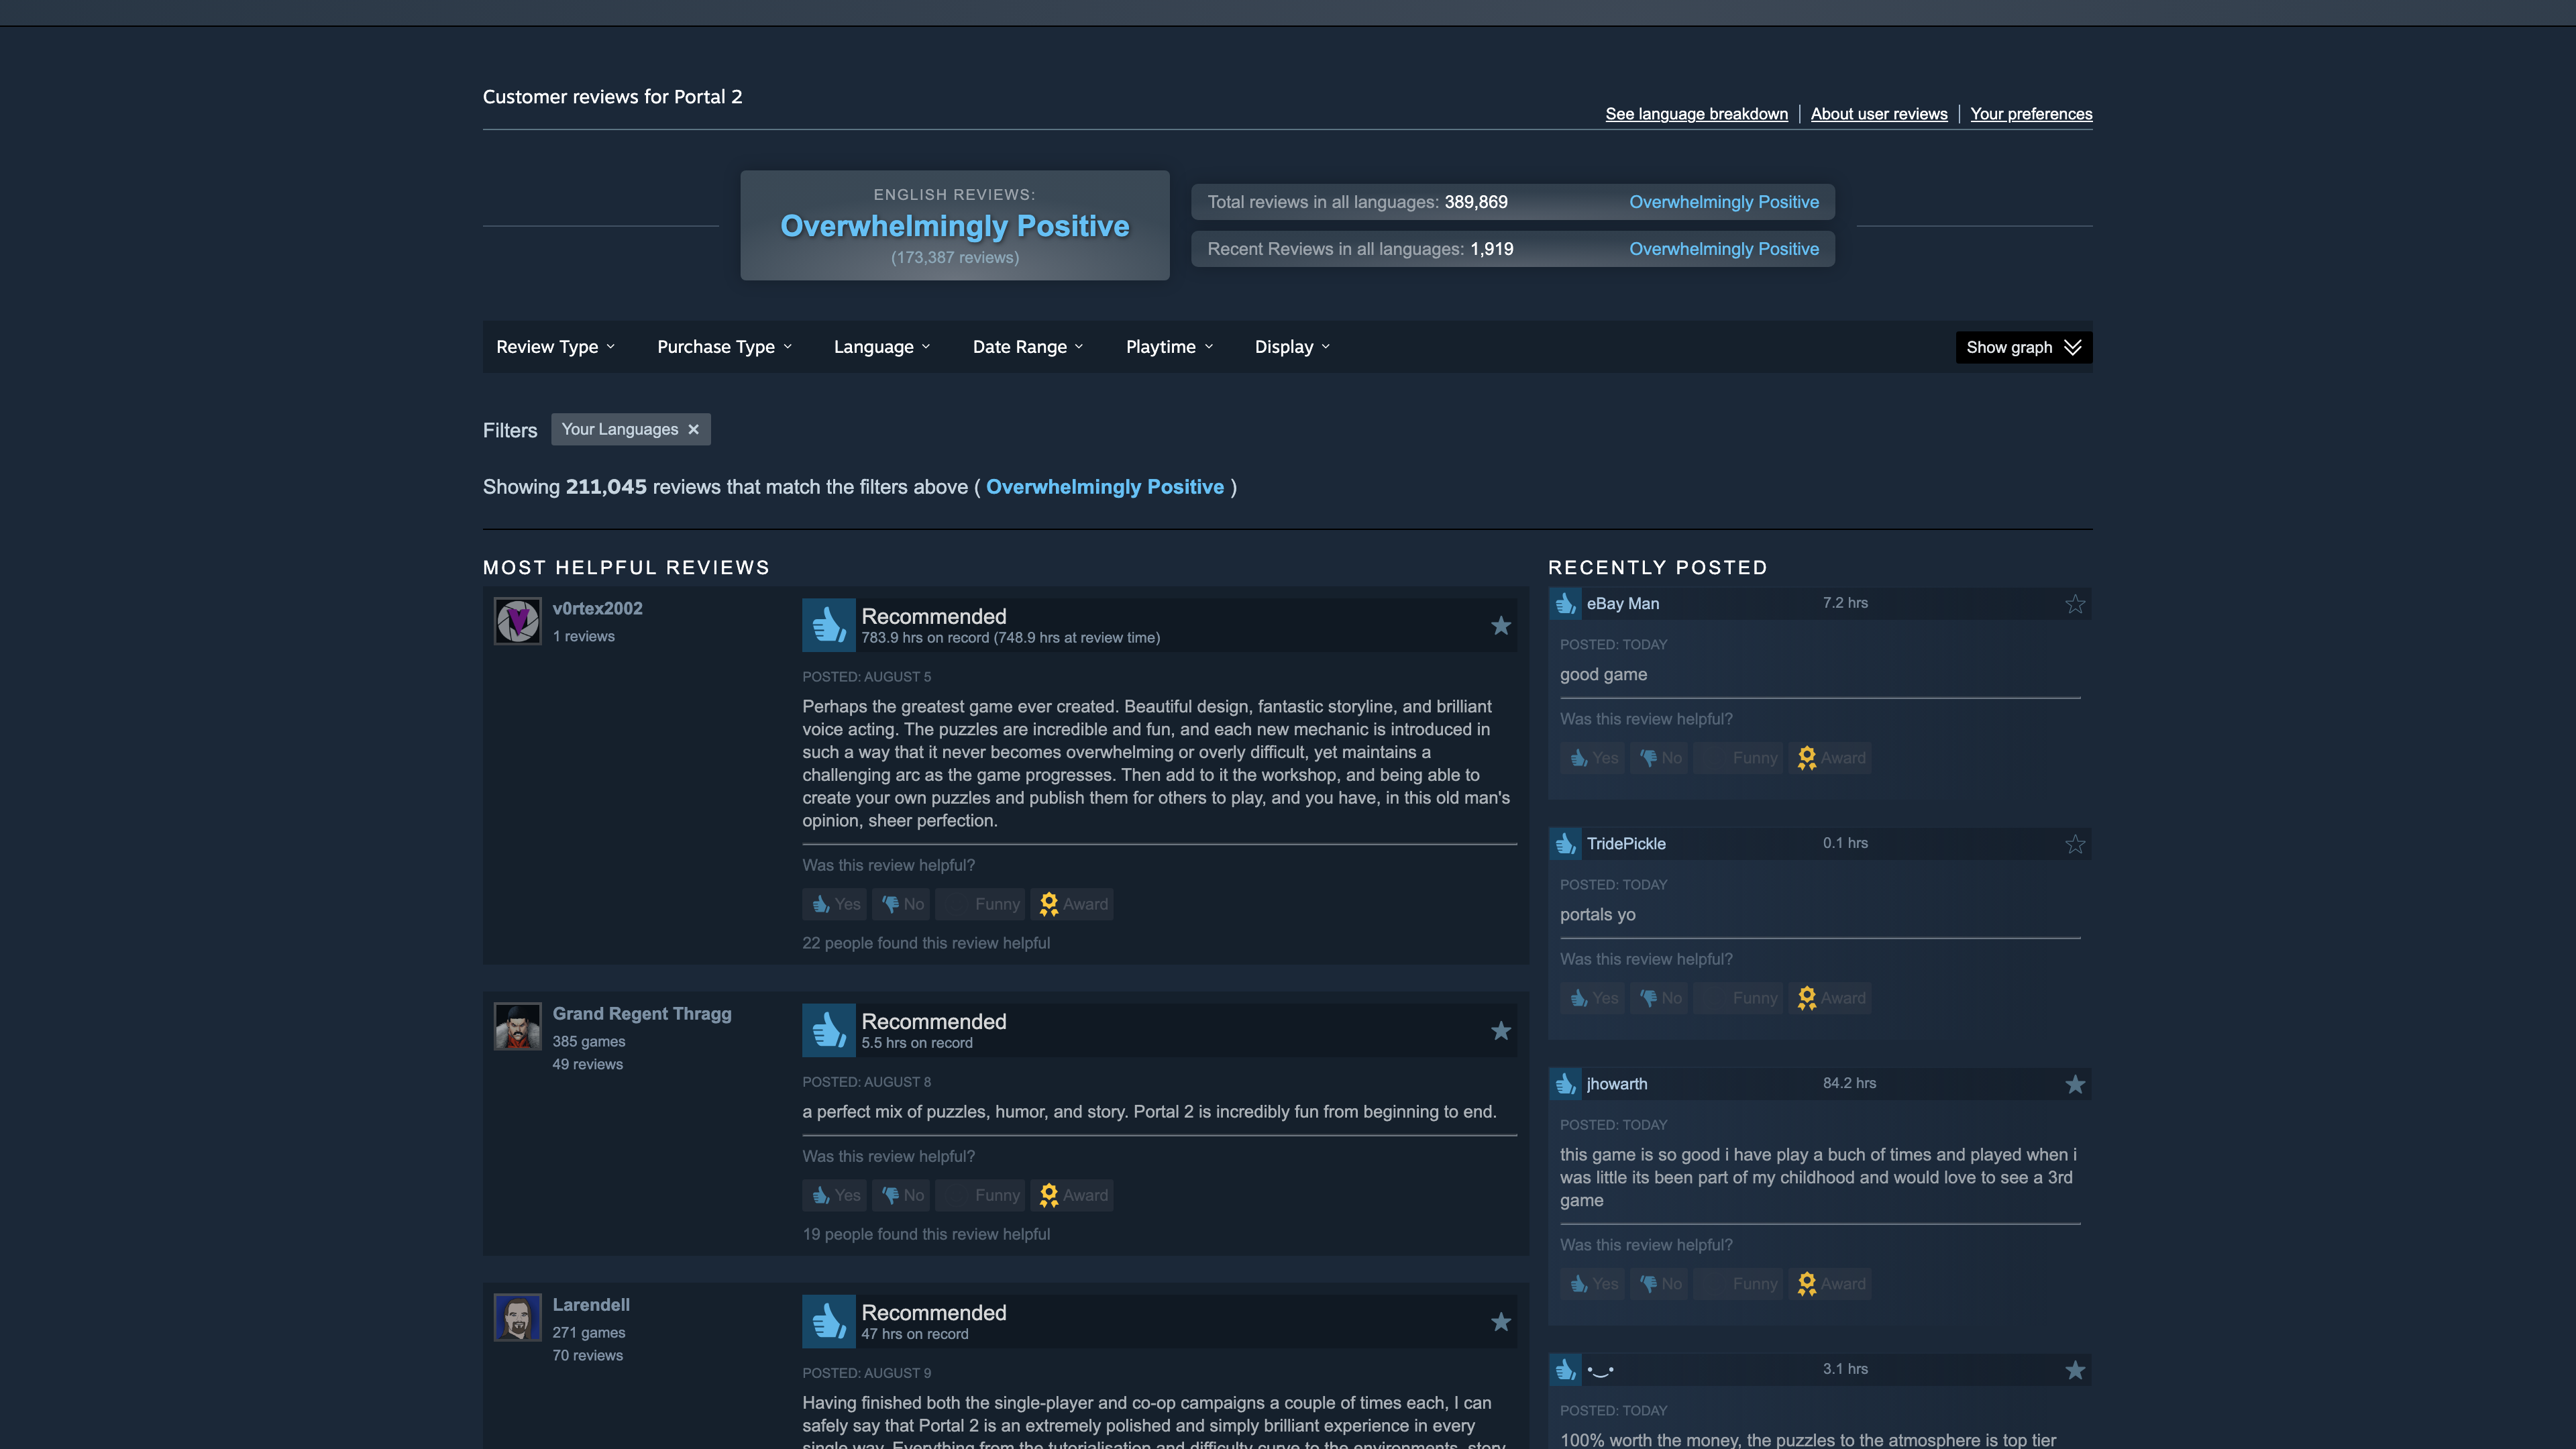Click eBay Man's thumbs-up recommendation icon
This screenshot has width=2576, height=1449.
coord(1565,604)
